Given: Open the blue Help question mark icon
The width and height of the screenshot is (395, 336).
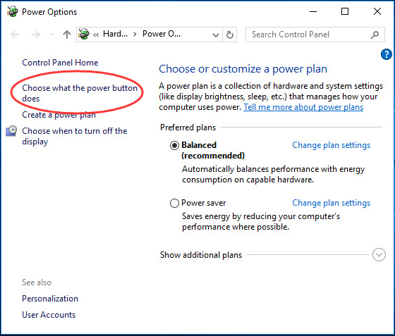Looking at the screenshot, I should tap(387, 54).
